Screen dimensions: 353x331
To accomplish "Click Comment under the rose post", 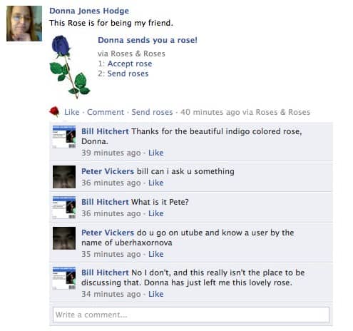I will pyautogui.click(x=106, y=112).
